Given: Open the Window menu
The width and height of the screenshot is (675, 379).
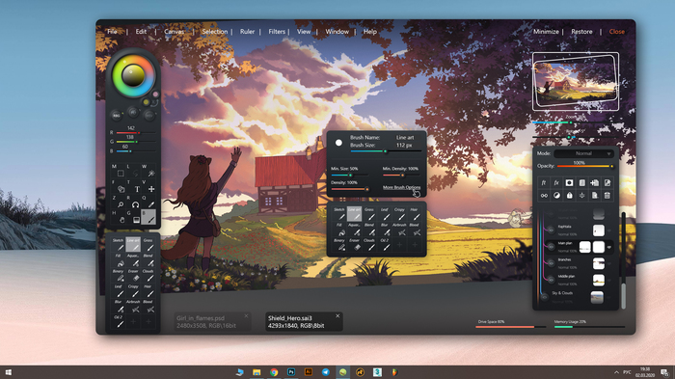Looking at the screenshot, I should tap(337, 32).
